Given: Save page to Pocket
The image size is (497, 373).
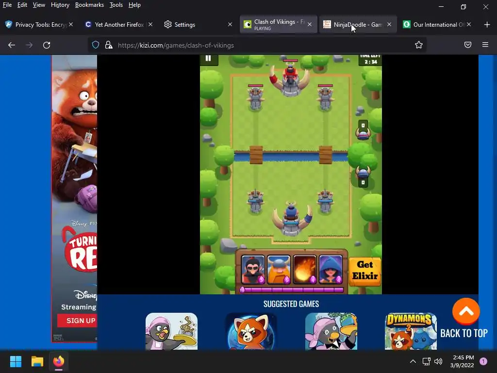Looking at the screenshot, I should click(468, 45).
